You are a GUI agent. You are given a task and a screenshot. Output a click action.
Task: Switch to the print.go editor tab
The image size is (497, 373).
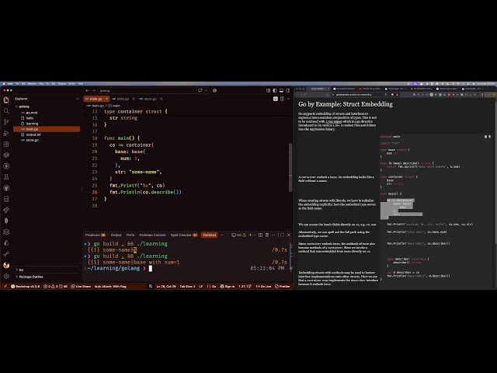(x=123, y=99)
